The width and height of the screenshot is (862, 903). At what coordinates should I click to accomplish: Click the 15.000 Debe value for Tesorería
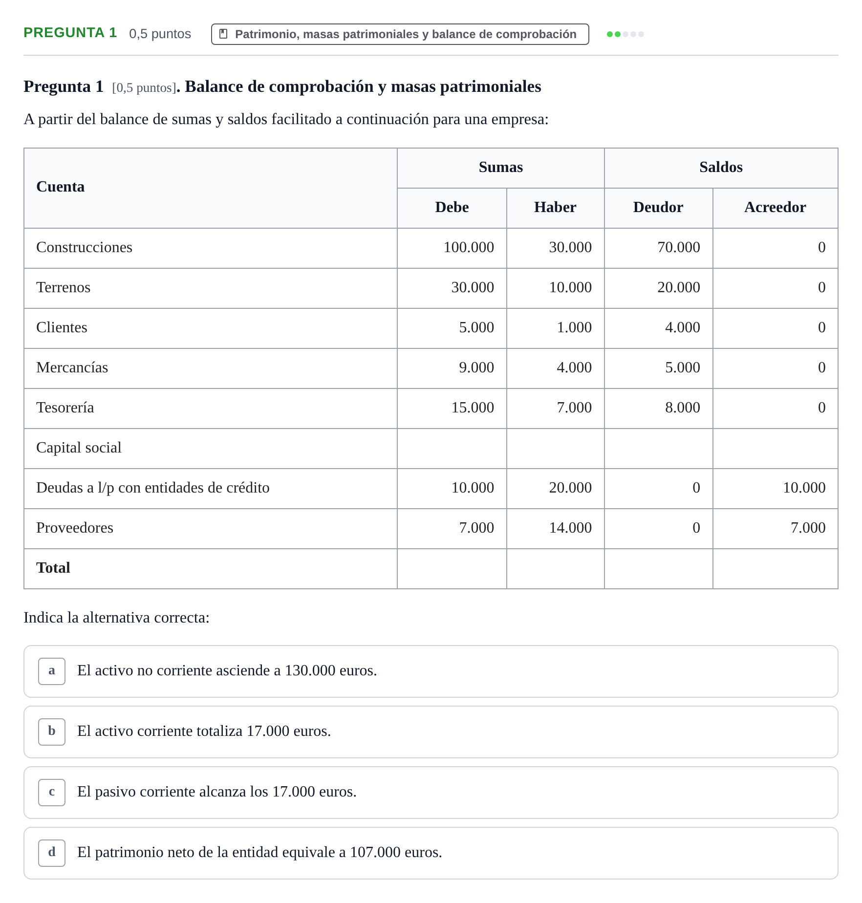click(473, 408)
